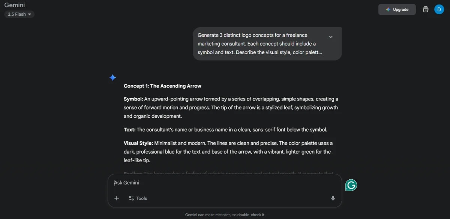The image size is (450, 219).
Task: Click the plus icon to add files
Action: tap(117, 198)
